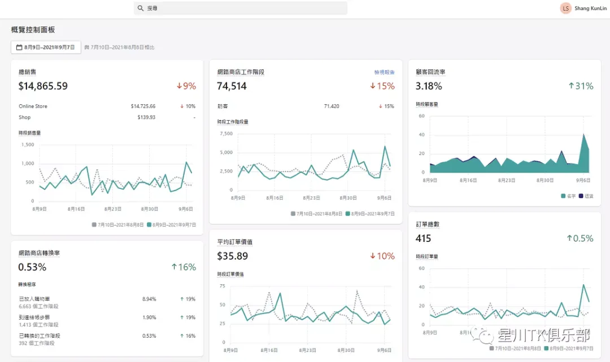Click the 與 7月10日–2021年8月8日相比 comparison text
Viewport: 610px width, 362px height.
coord(119,47)
